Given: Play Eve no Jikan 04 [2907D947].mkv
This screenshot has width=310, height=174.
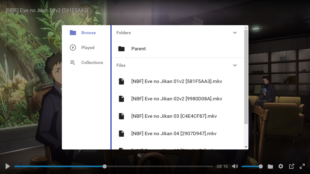Looking at the screenshot, I should pyautogui.click(x=178, y=134).
